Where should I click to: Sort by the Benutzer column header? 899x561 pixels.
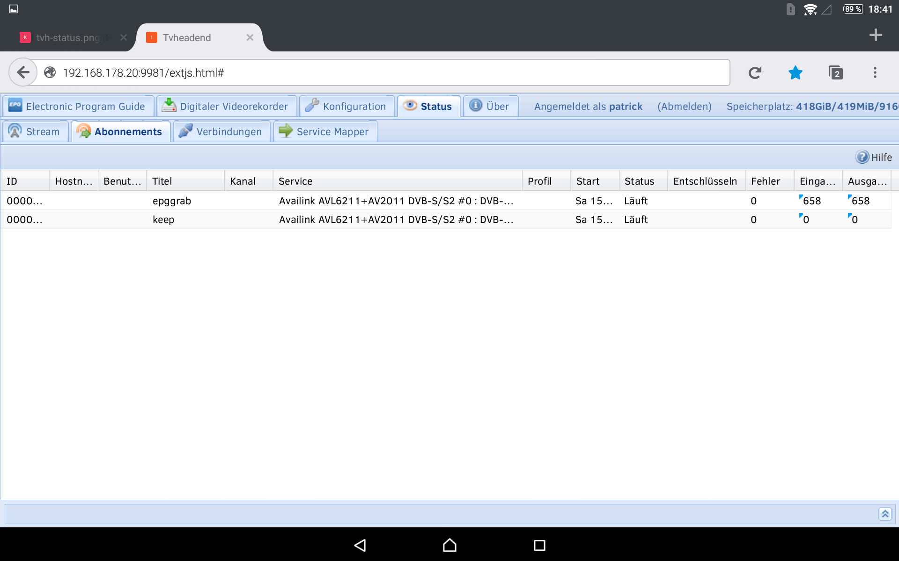[x=122, y=181]
